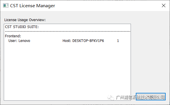The image size is (170, 105).
Task: Click inside the empty license usage text area
Action: click(x=67, y=69)
